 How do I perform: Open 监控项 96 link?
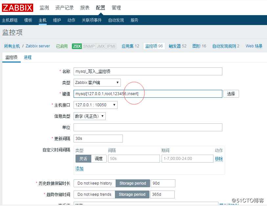pyautogui.click(x=154, y=46)
